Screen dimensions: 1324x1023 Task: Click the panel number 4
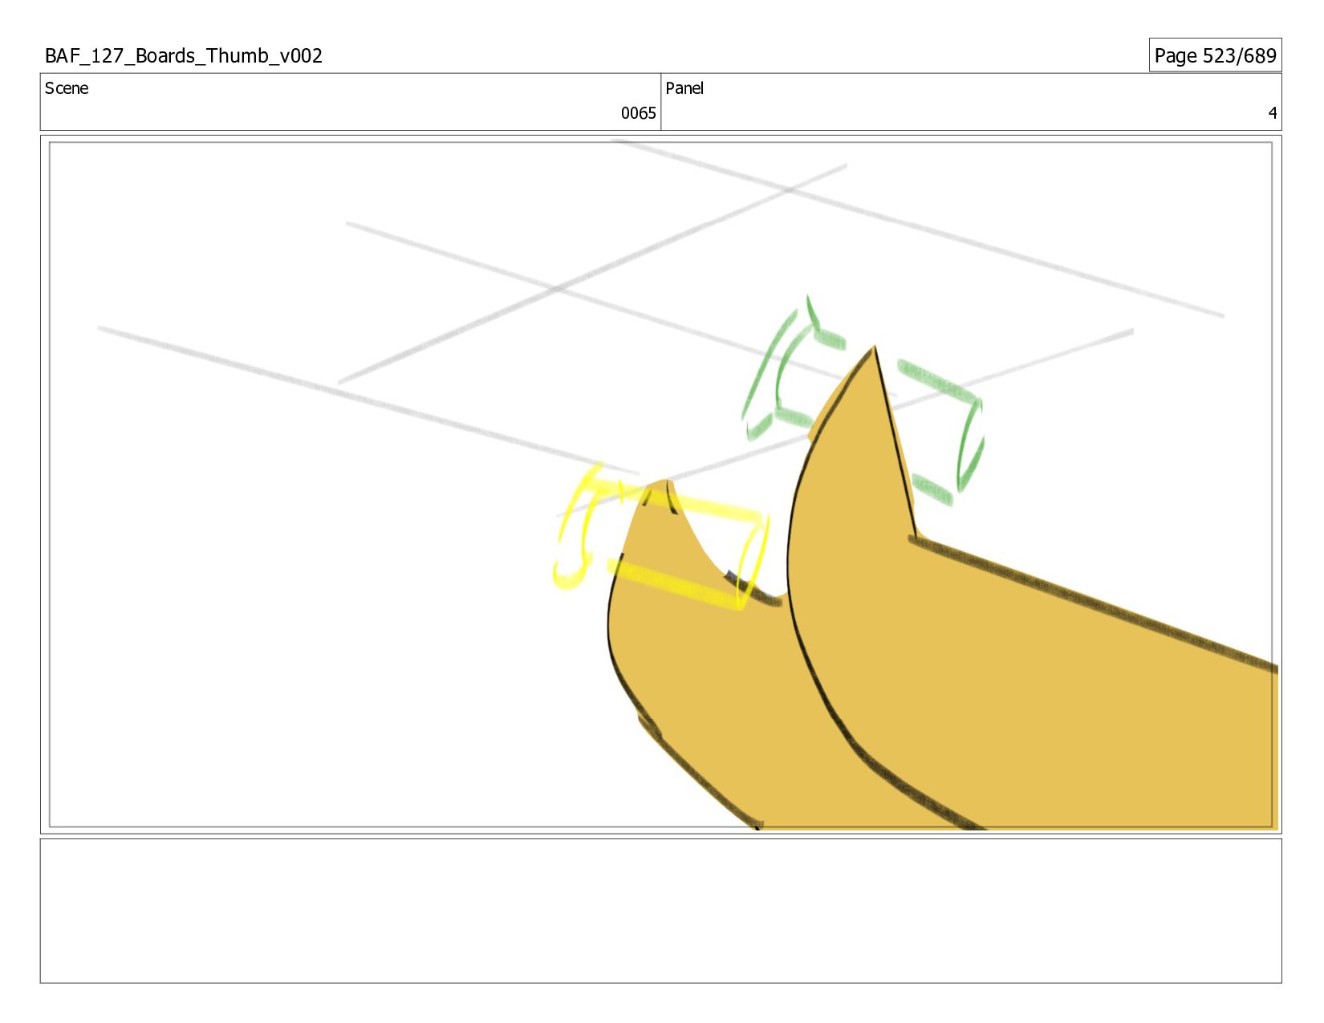coord(1272,113)
